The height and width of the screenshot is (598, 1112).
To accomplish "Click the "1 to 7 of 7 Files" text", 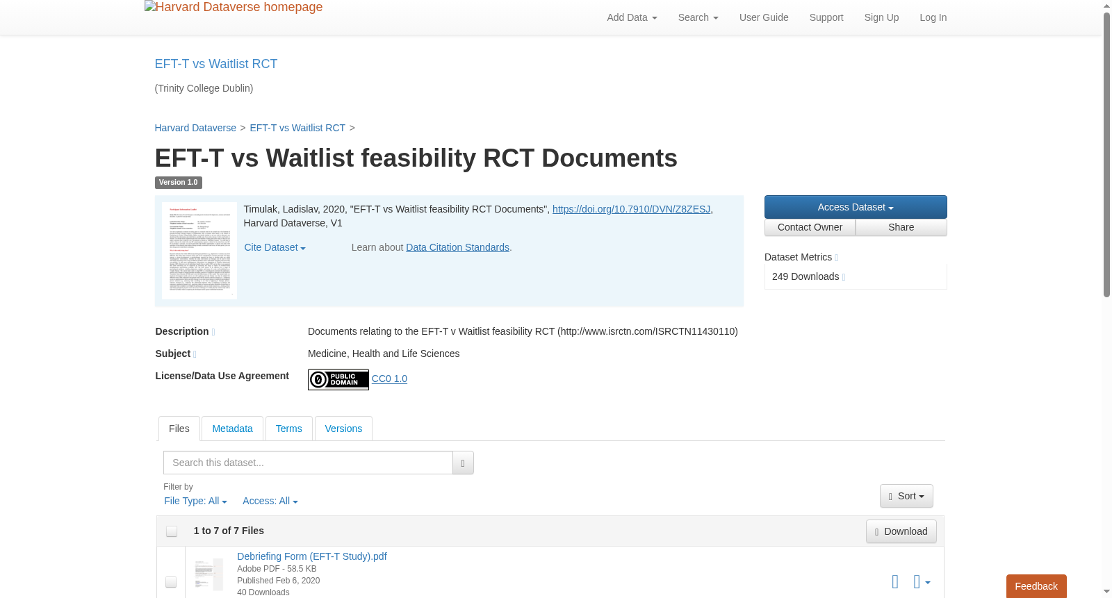I will (x=229, y=531).
